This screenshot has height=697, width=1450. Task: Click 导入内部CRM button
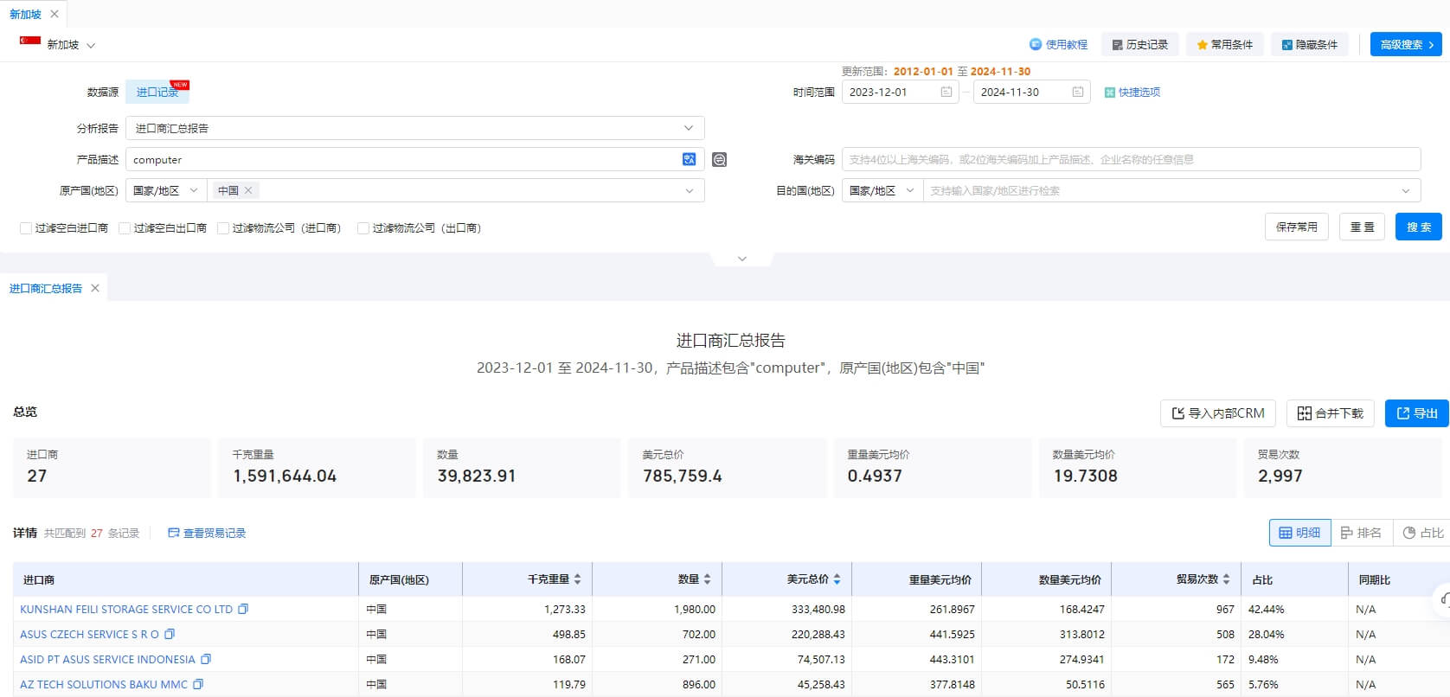[1218, 413]
